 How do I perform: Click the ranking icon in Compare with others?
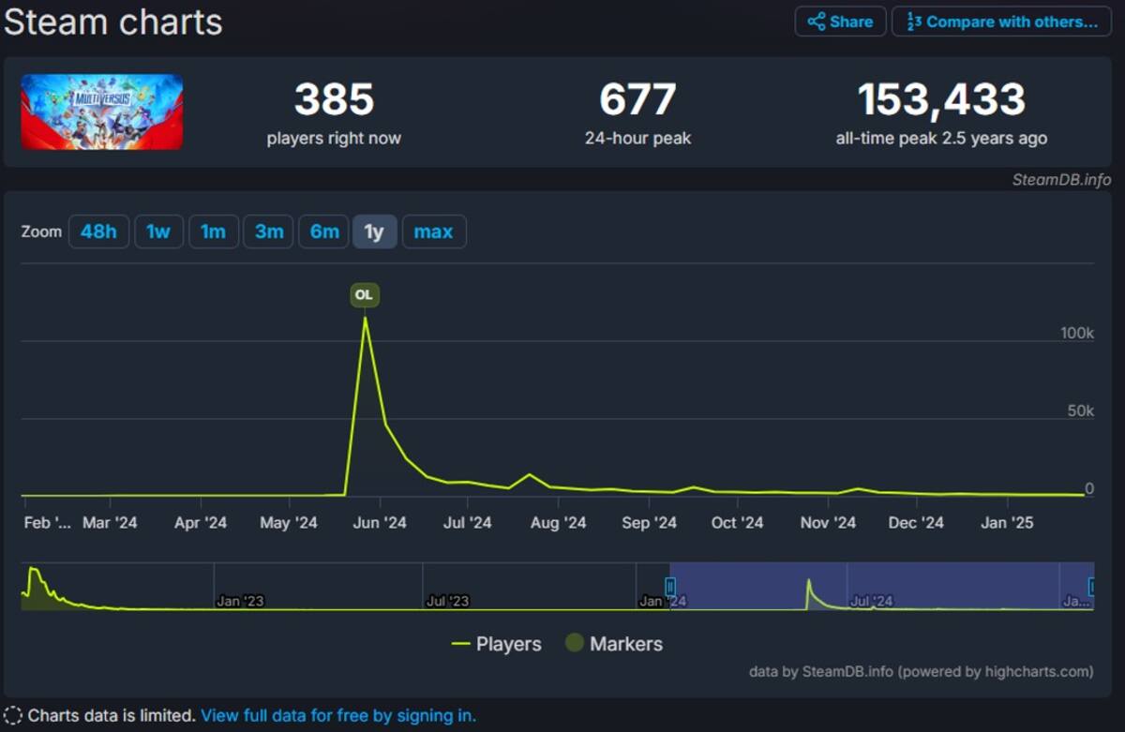tap(914, 22)
